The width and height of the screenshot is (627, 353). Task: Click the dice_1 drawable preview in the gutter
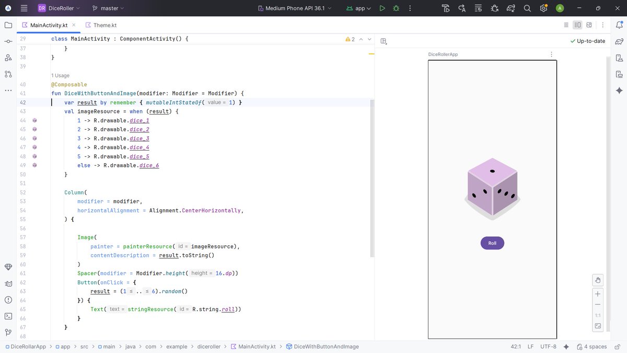(34, 120)
